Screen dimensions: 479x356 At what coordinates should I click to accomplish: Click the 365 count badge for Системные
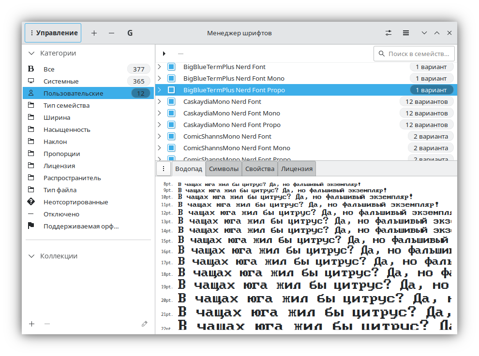point(139,81)
